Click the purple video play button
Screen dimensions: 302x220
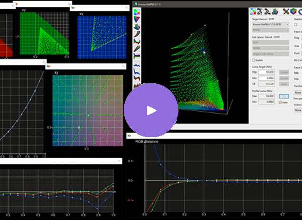click(151, 110)
